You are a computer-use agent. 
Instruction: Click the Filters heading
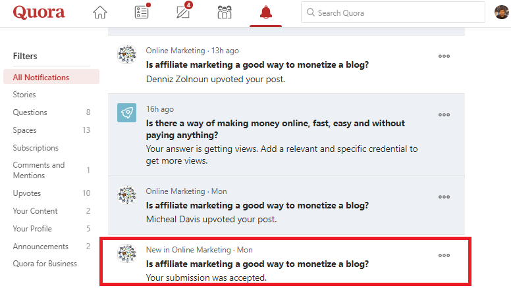(25, 56)
